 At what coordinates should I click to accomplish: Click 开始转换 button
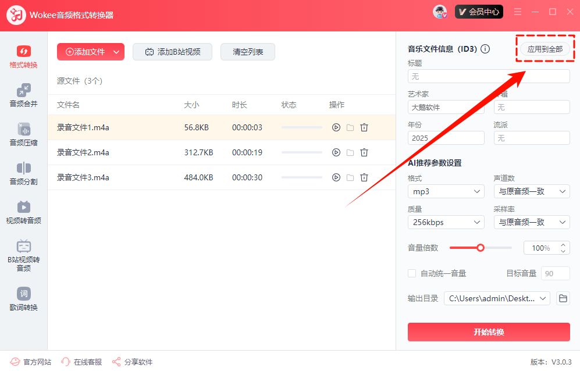point(489,332)
